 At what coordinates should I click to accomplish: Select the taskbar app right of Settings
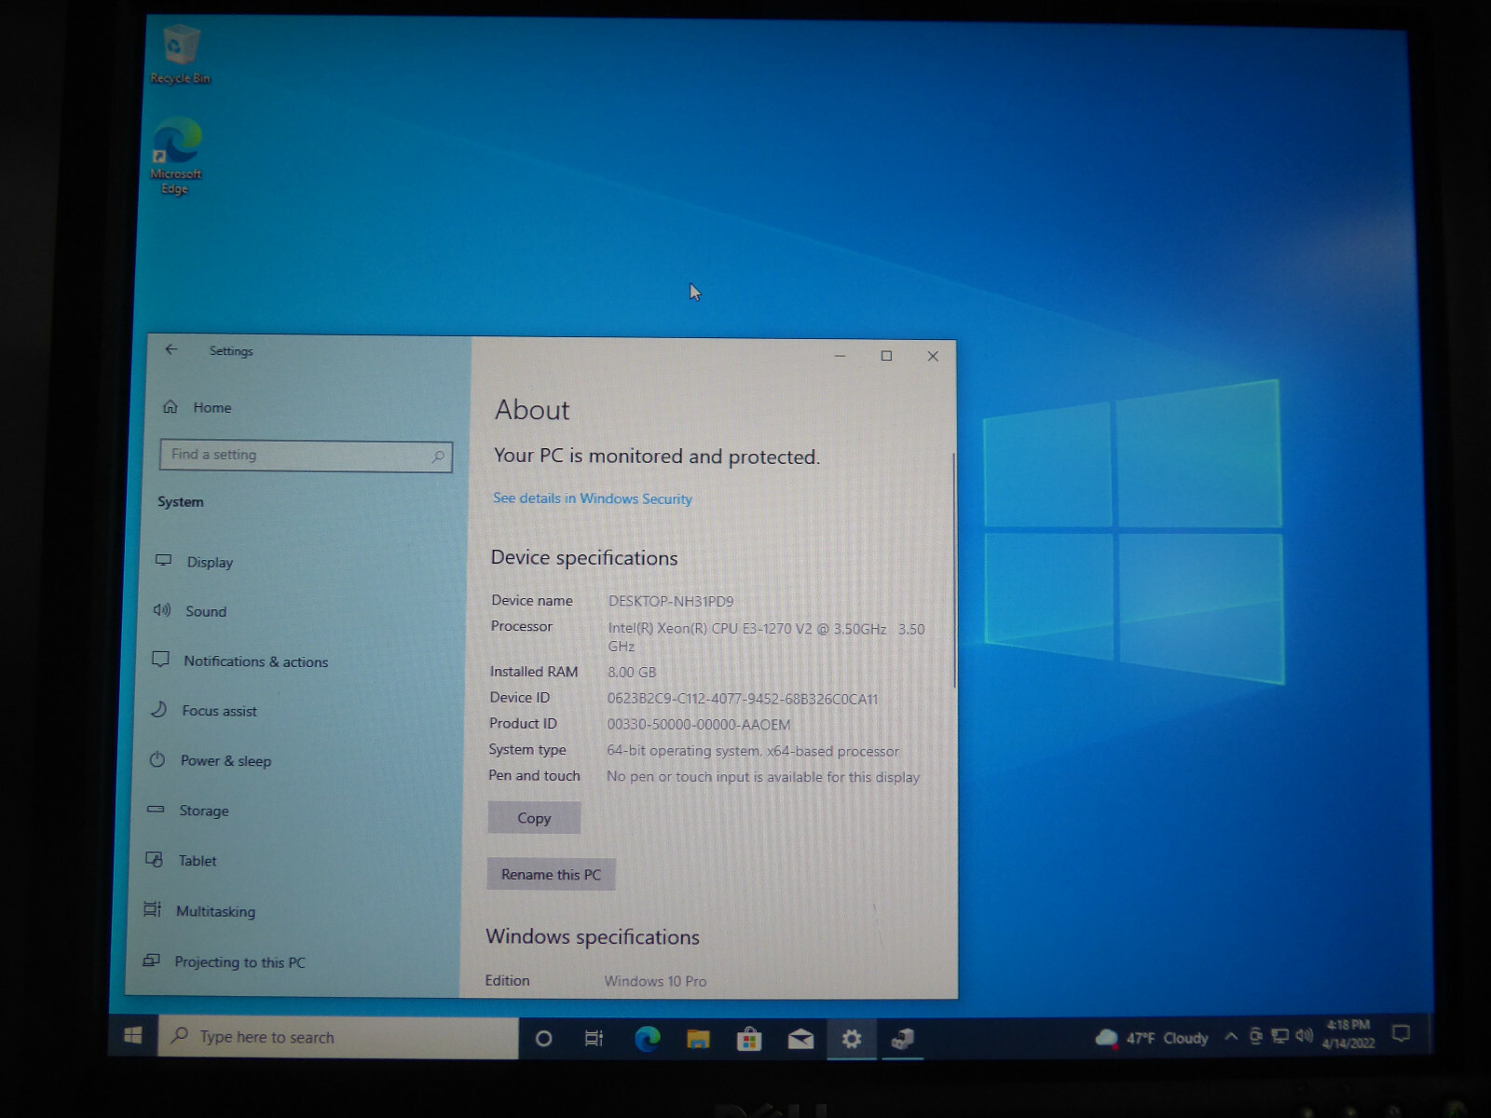(902, 1039)
